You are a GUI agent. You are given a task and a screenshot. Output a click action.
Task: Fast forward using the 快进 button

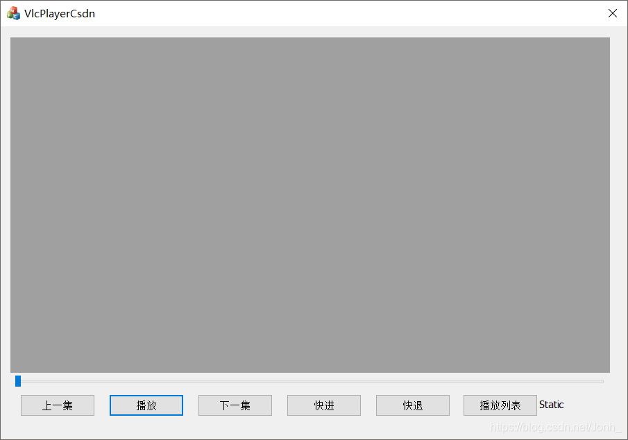[x=324, y=405]
